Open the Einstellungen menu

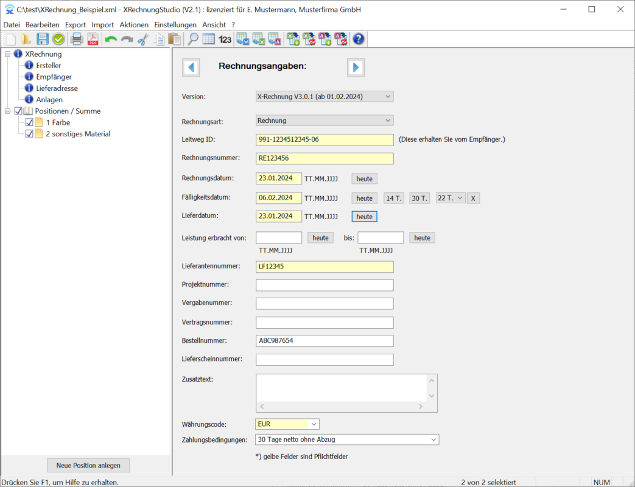(x=175, y=24)
